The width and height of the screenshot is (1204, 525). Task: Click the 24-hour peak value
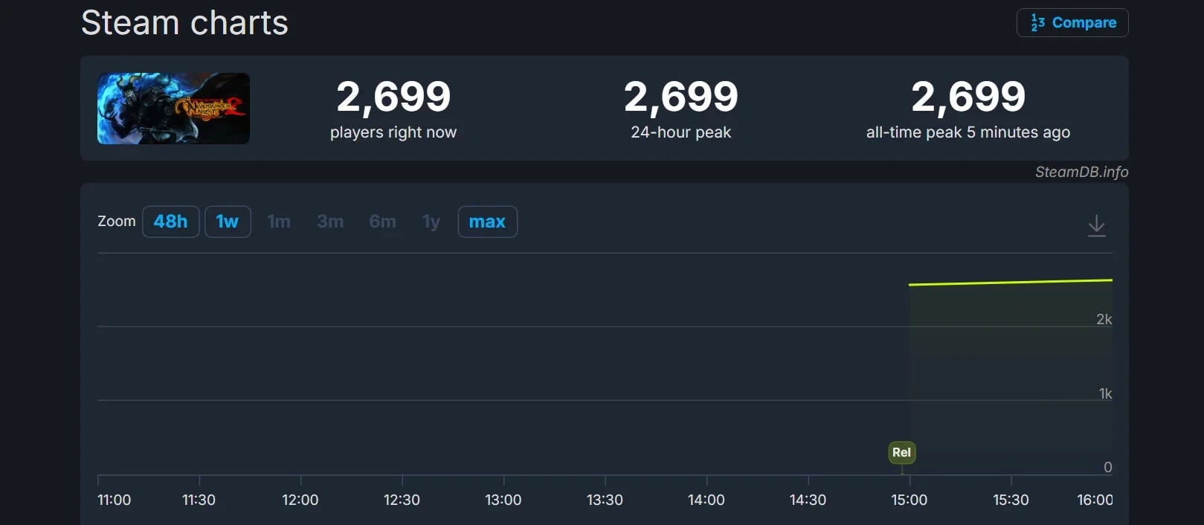pos(680,97)
